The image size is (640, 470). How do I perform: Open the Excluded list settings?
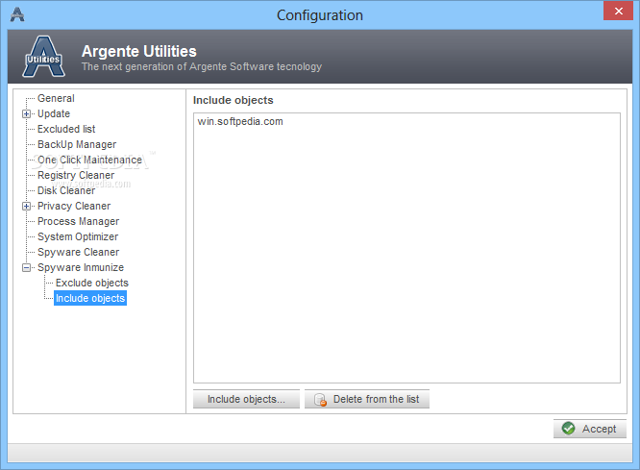coord(66,129)
